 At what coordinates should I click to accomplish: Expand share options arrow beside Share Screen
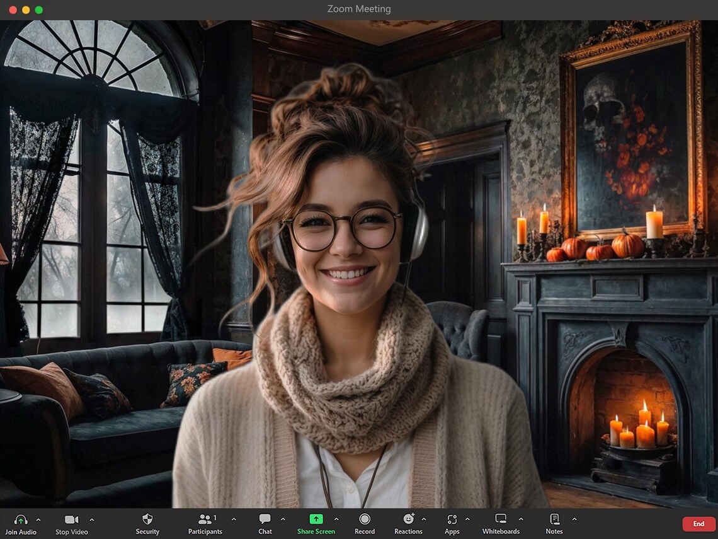pos(336,519)
